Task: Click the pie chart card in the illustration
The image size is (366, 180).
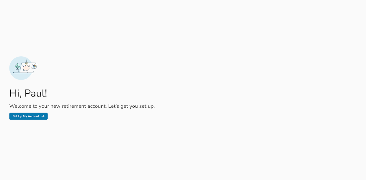Action: click(x=34, y=66)
